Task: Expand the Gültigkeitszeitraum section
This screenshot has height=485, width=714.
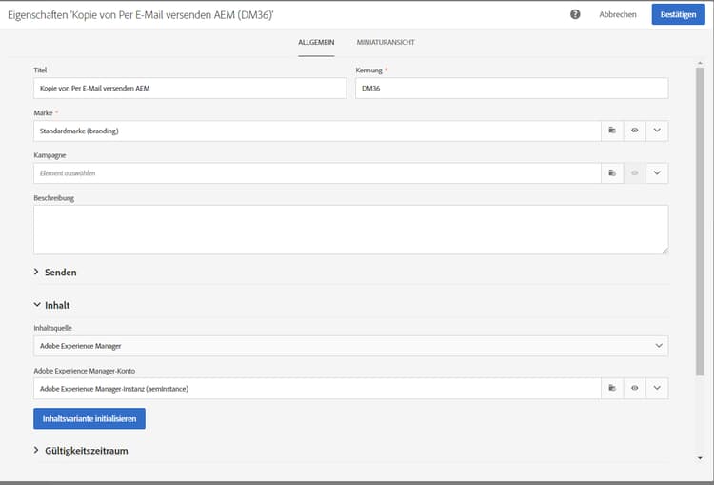Action: 81,451
